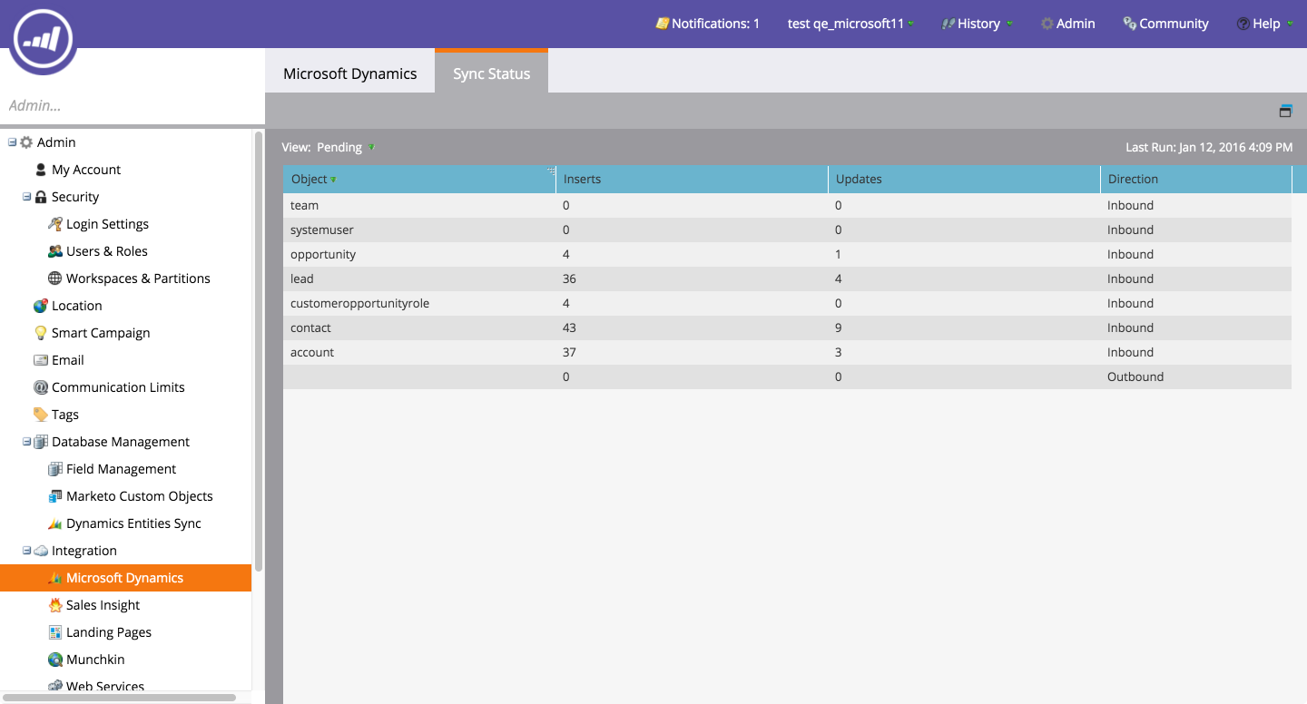The image size is (1307, 704).
Task: Open the Tags icon in sidebar
Action: (x=40, y=415)
